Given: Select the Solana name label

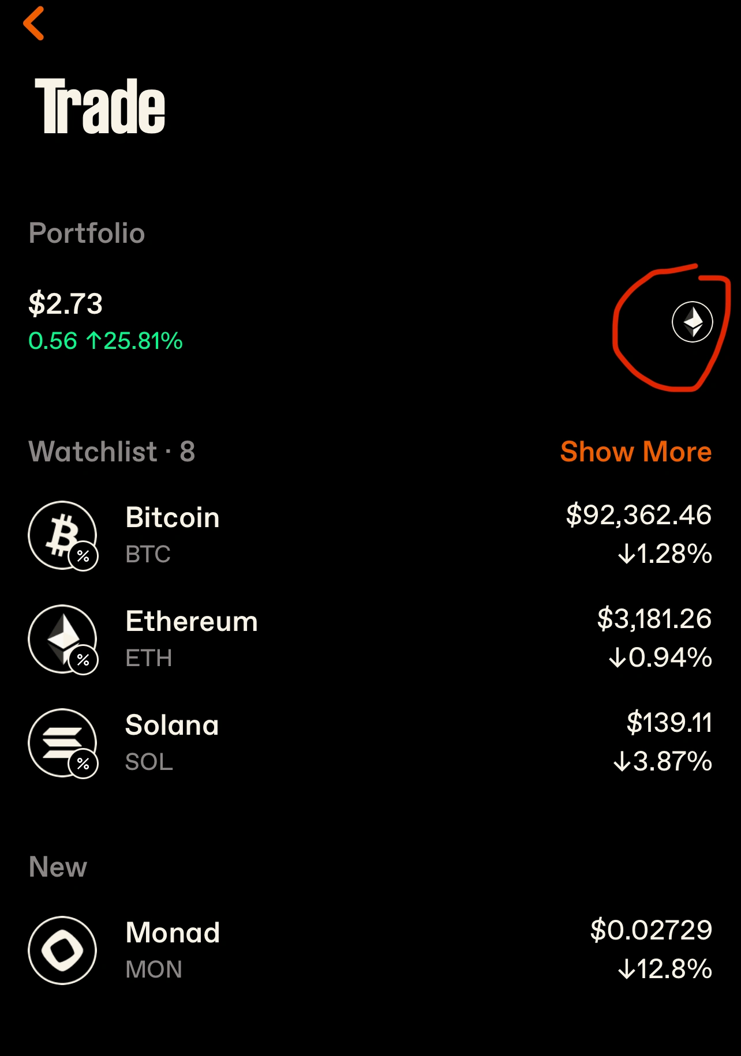Looking at the screenshot, I should (x=172, y=725).
